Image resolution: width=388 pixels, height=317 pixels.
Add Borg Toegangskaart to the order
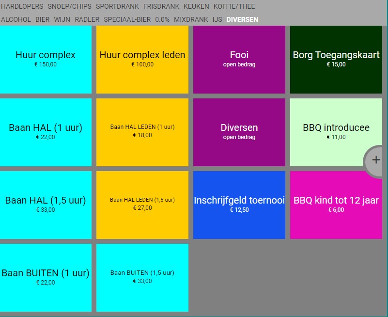[336, 59]
